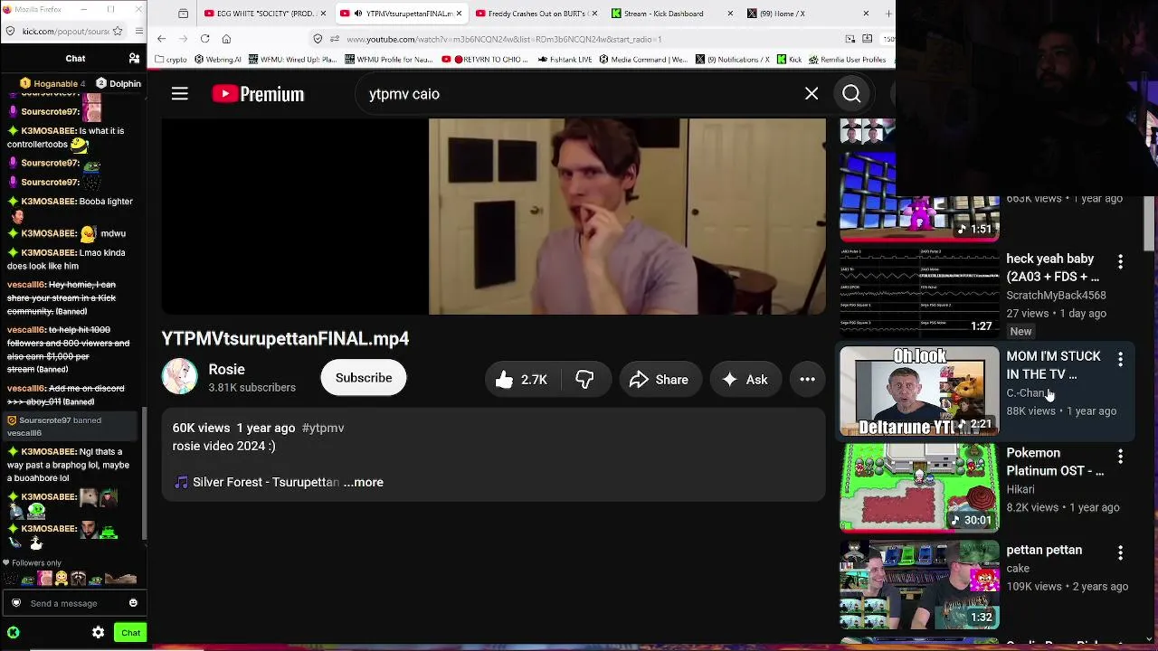
Task: Open the Silver Forest music note link
Action: (x=257, y=482)
